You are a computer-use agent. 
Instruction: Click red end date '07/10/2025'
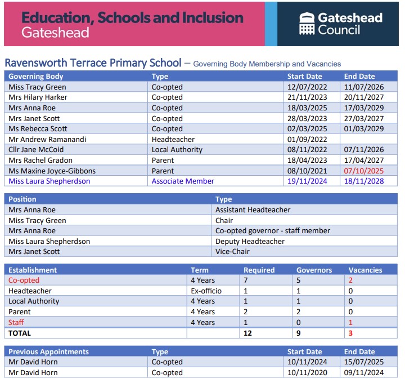pyautogui.click(x=364, y=171)
